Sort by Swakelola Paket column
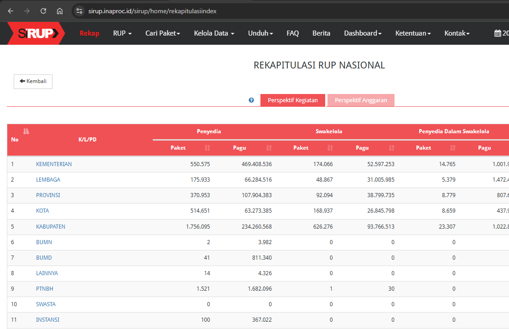The width and height of the screenshot is (509, 329). (330, 148)
